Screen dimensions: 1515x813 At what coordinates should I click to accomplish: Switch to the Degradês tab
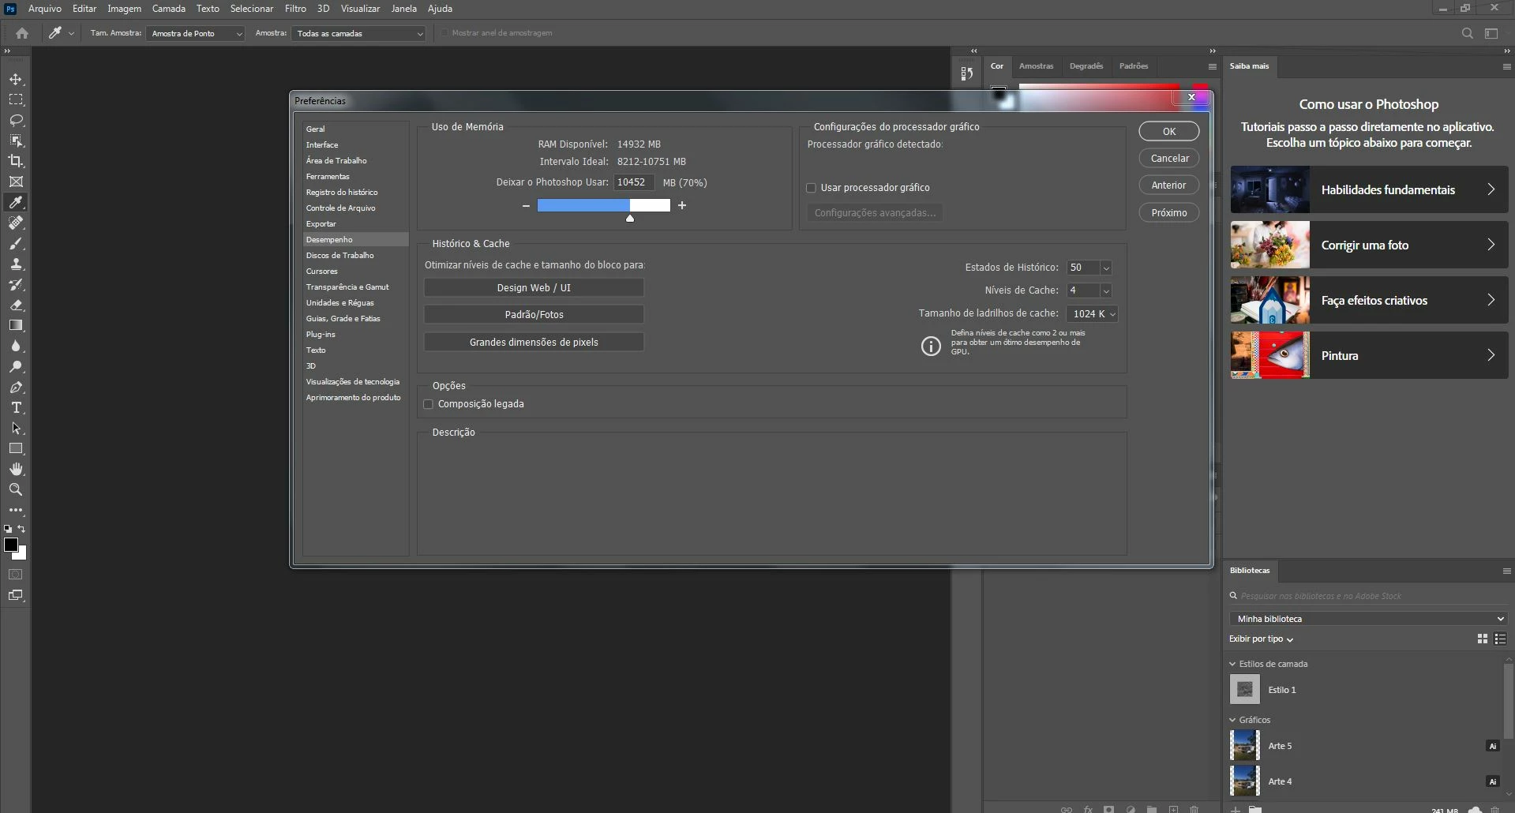tap(1086, 66)
